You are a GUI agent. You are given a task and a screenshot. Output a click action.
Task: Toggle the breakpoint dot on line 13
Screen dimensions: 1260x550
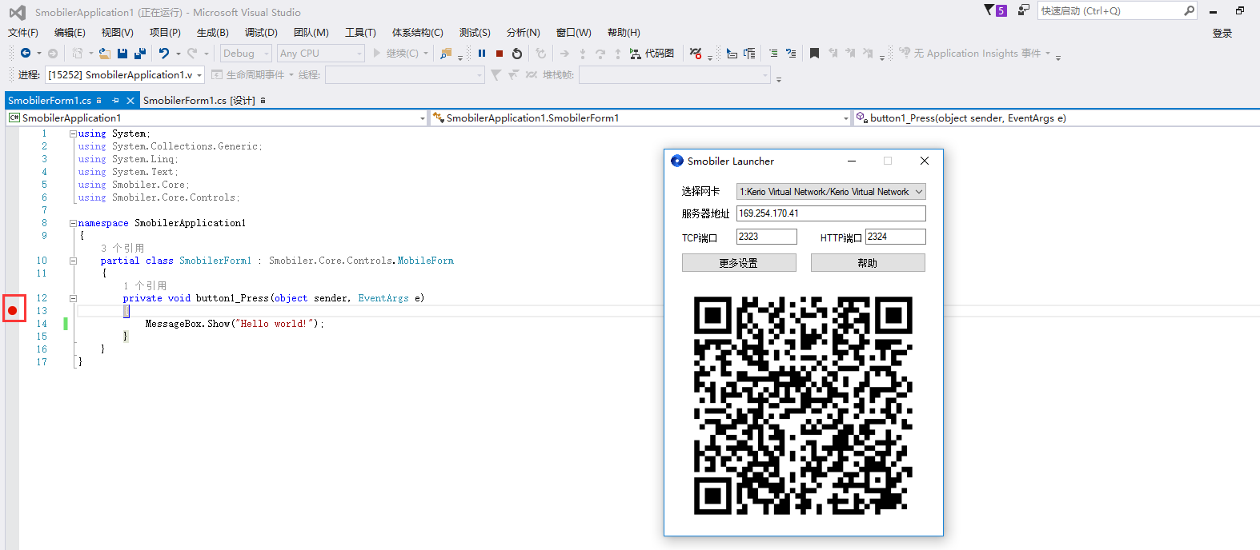point(13,310)
